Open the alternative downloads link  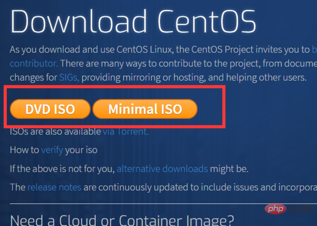click(x=162, y=169)
